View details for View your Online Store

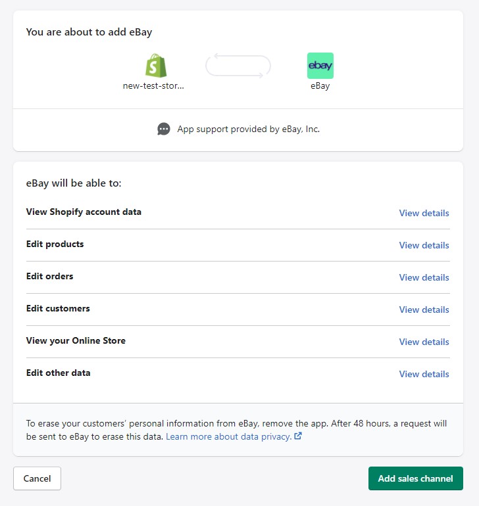pyautogui.click(x=424, y=342)
